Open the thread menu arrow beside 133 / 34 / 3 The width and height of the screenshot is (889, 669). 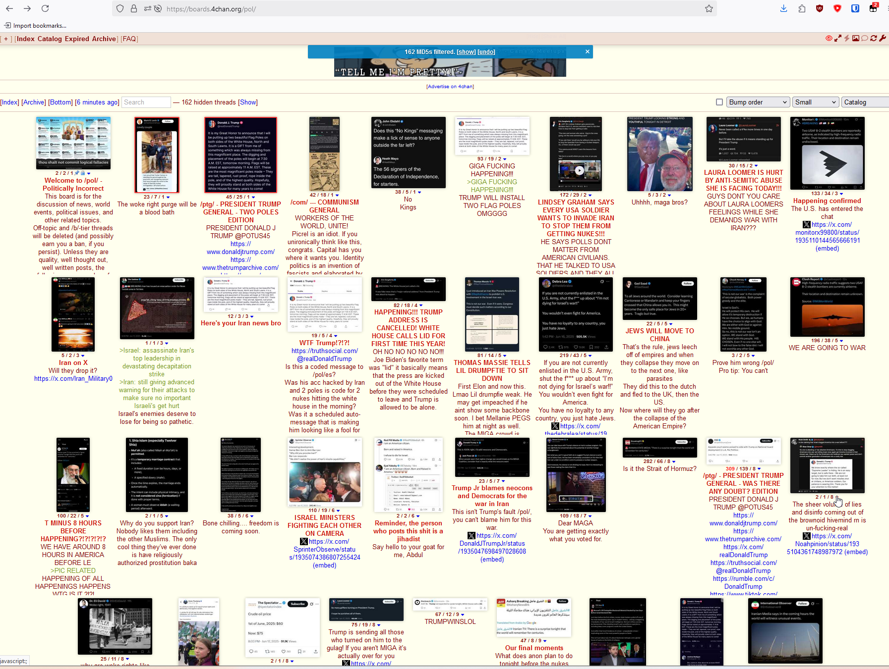click(x=841, y=194)
